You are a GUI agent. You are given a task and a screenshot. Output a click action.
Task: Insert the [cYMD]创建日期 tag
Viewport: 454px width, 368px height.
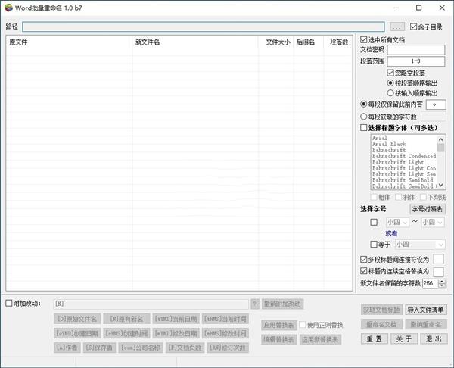pyautogui.click(x=77, y=333)
